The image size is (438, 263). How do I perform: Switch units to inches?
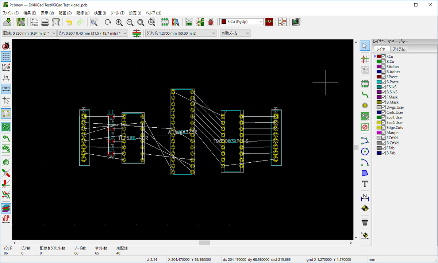[x=6, y=78]
